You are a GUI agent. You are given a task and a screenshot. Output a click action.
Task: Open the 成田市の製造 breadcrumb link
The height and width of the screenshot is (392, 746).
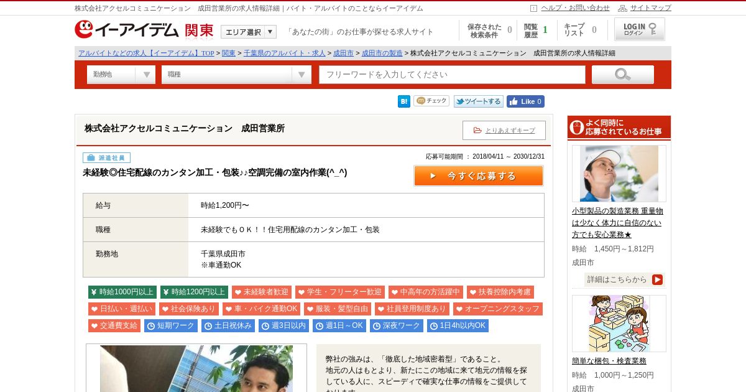[382, 54]
